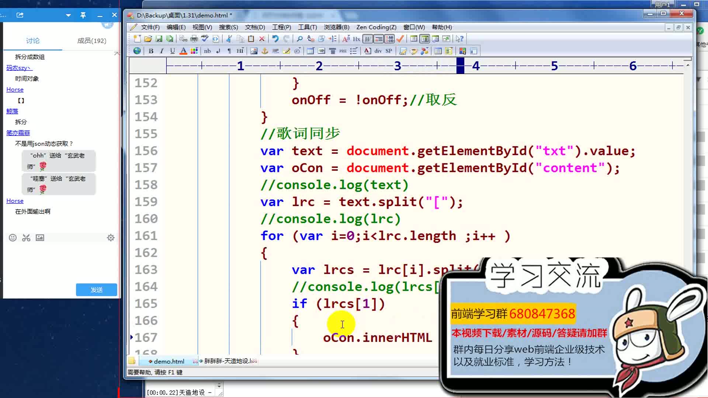Open the Hx hex viewer
This screenshot has width=708, height=398.
tap(356, 39)
